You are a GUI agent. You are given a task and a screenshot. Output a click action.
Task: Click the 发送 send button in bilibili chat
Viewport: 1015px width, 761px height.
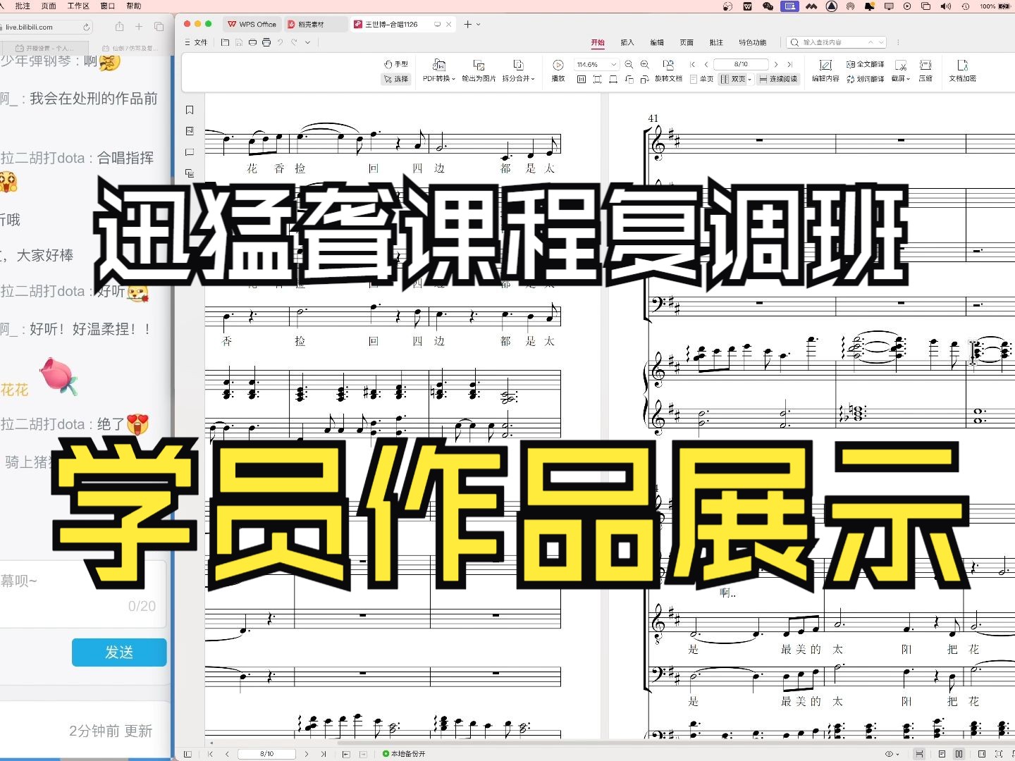coord(119,652)
